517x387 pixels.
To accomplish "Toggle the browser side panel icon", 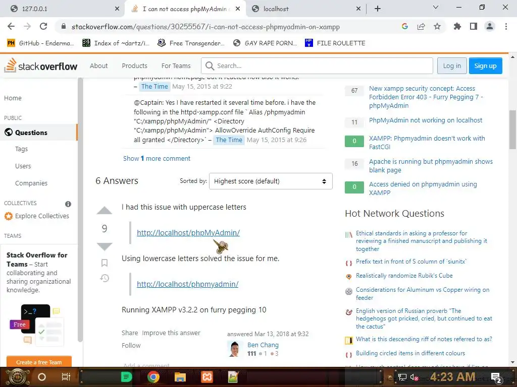I will click(x=473, y=27).
